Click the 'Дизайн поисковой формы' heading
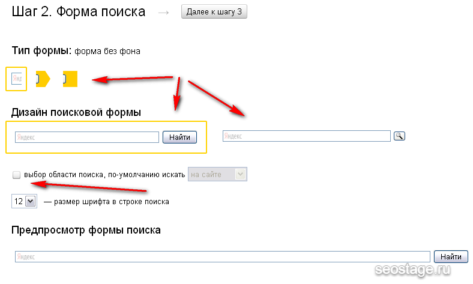The width and height of the screenshot is (473, 284). point(76,112)
